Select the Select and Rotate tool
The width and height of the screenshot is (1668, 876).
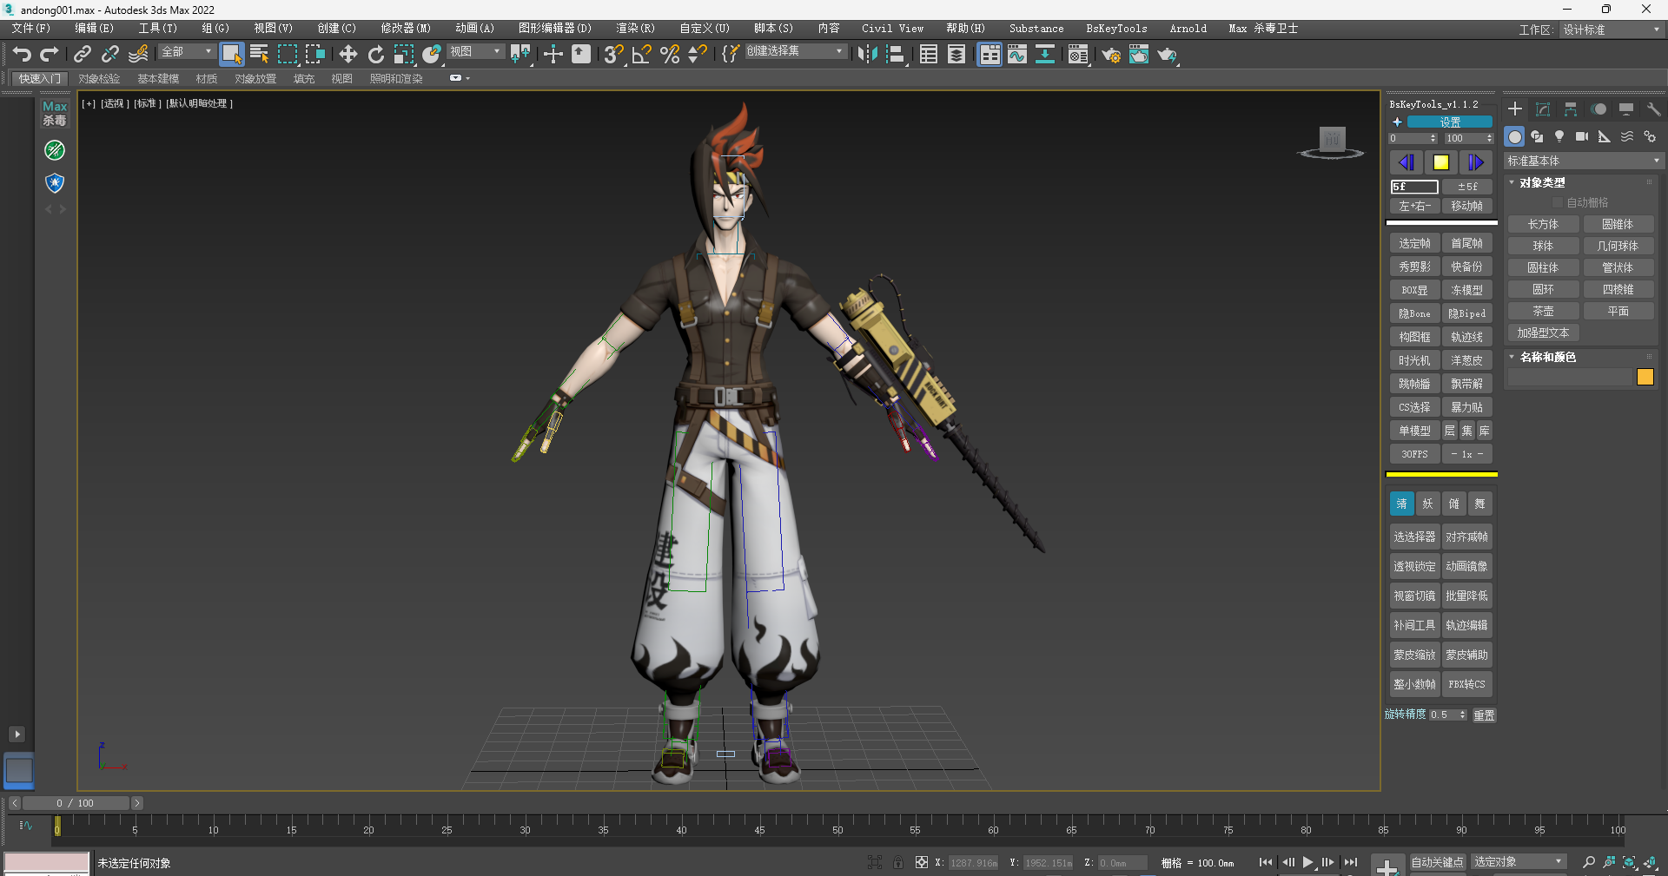(375, 55)
